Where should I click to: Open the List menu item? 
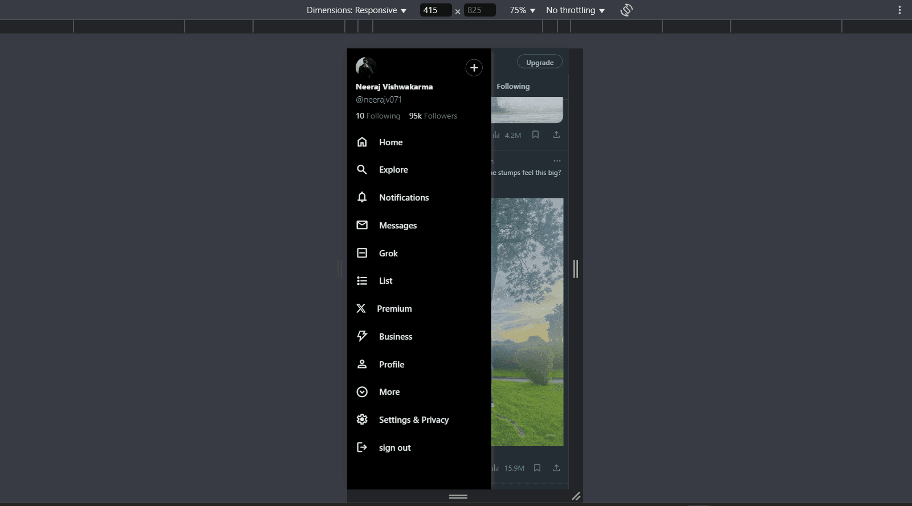pyautogui.click(x=385, y=281)
